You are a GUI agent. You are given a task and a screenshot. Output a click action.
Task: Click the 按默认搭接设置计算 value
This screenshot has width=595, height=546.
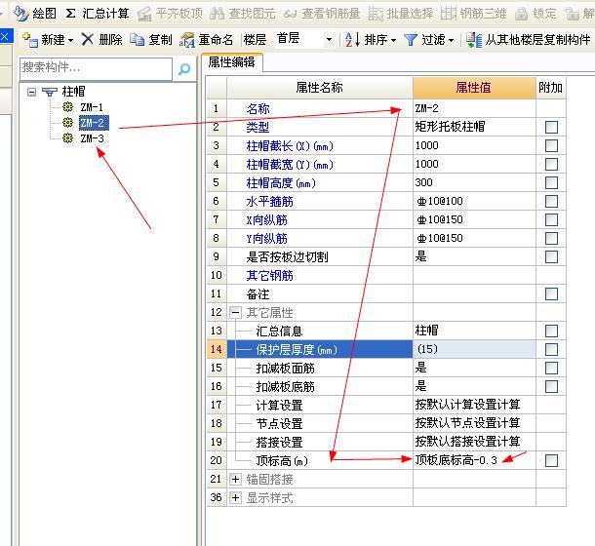(474, 442)
